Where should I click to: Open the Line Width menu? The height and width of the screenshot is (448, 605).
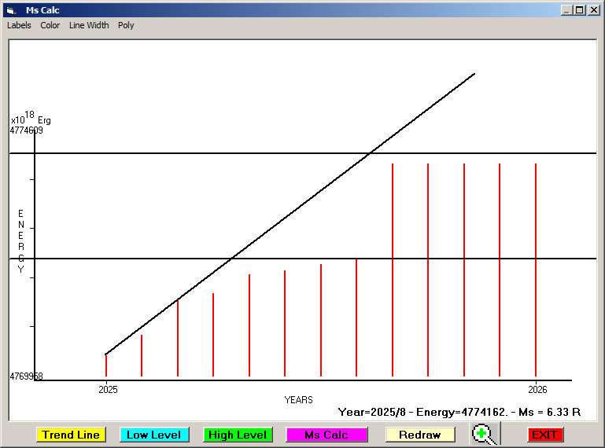[x=89, y=25]
